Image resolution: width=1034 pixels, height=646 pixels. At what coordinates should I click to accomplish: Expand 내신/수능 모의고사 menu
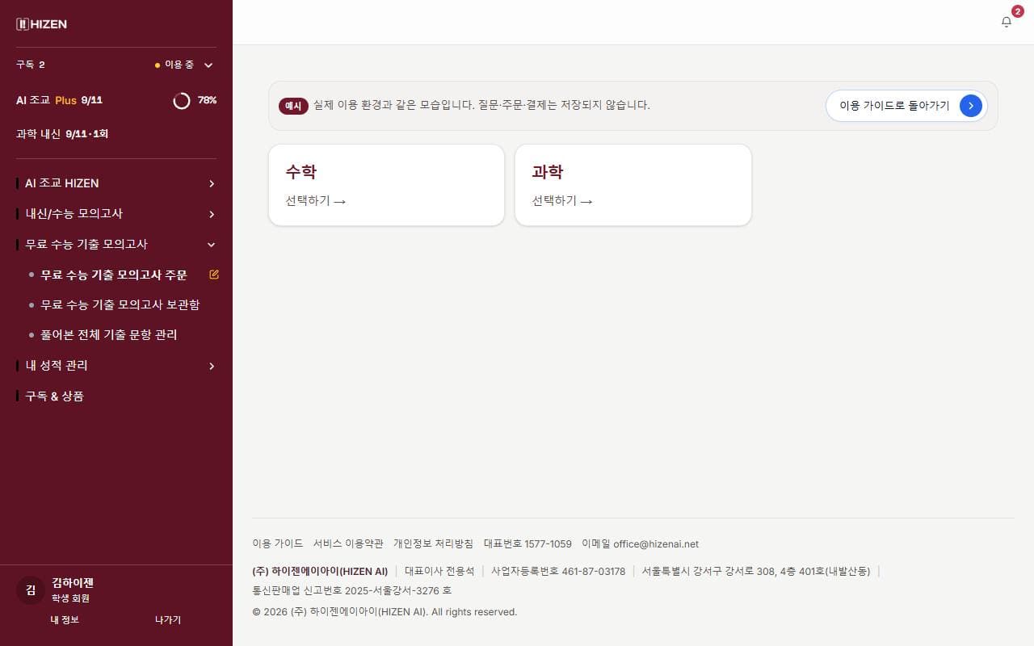pos(116,214)
